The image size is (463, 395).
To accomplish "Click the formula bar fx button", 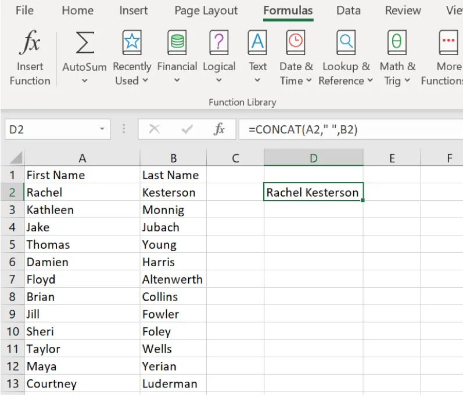I will pos(219,129).
